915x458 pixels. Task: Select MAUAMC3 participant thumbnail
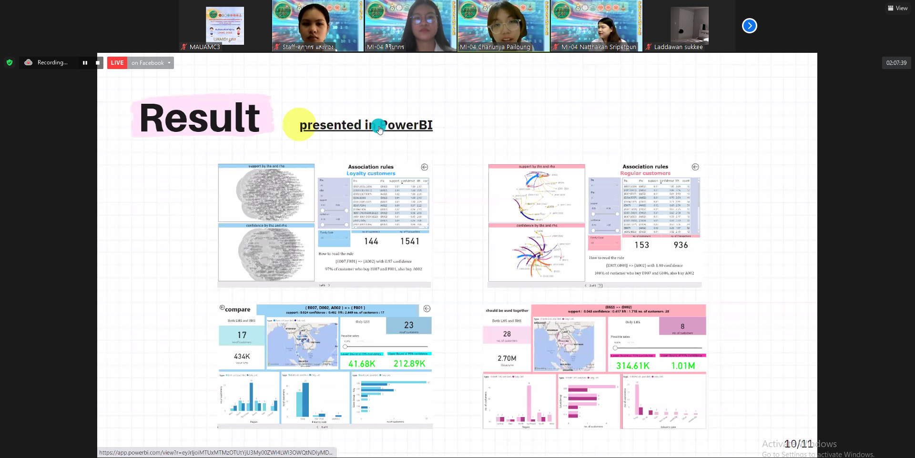(x=225, y=26)
